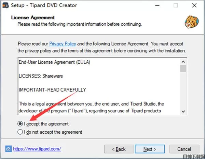Minimize the setup window
The image size is (205, 159).
(157, 5)
